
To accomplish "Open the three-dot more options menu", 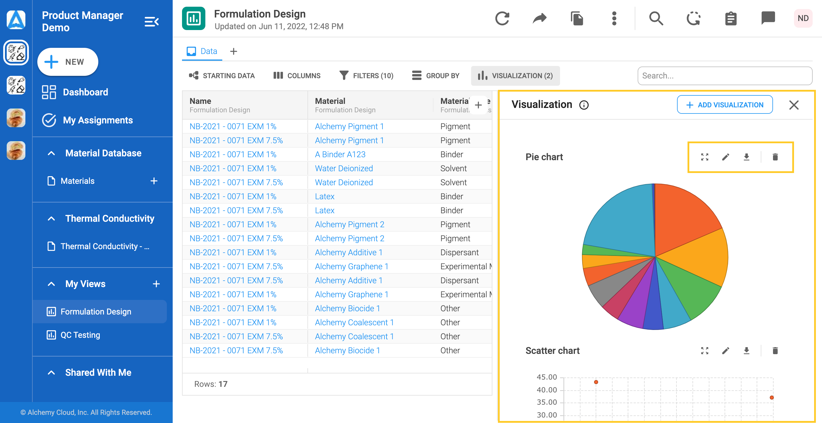I will tap(614, 18).
